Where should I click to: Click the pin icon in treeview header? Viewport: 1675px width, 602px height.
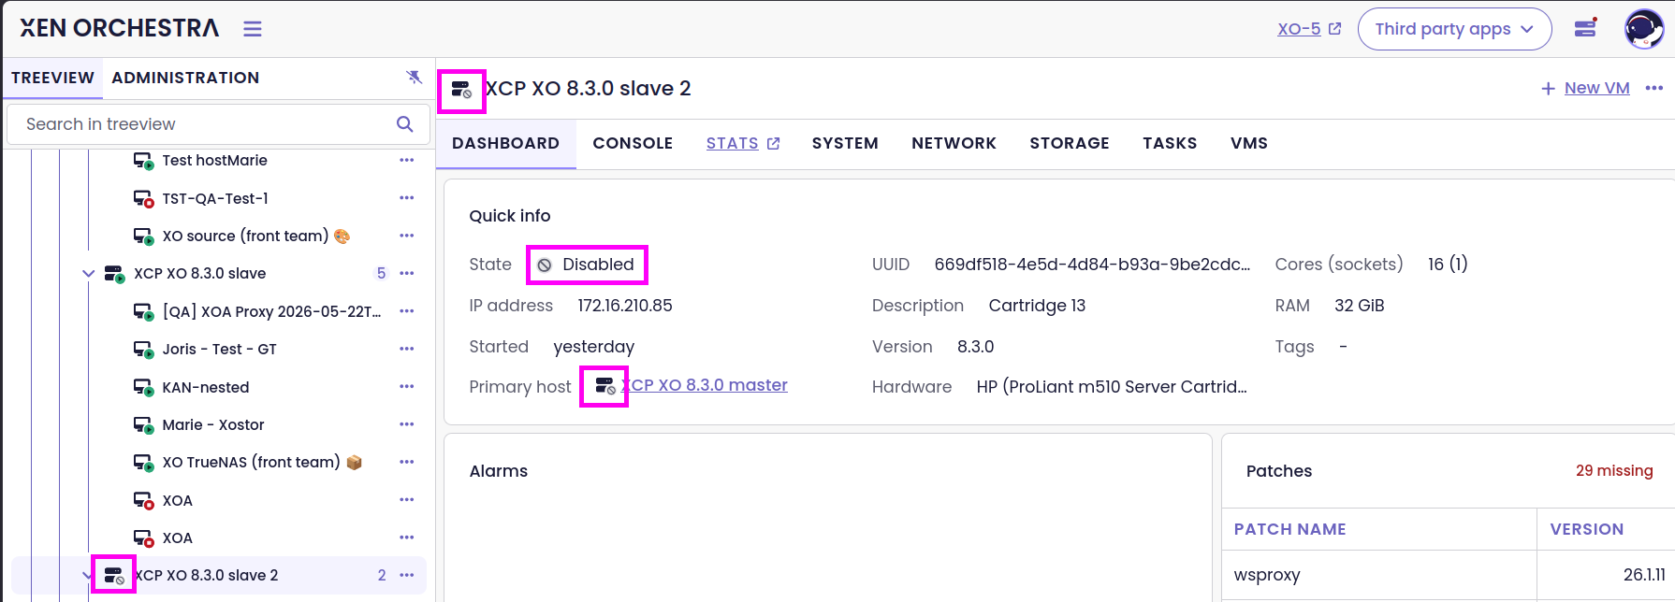pos(414,78)
